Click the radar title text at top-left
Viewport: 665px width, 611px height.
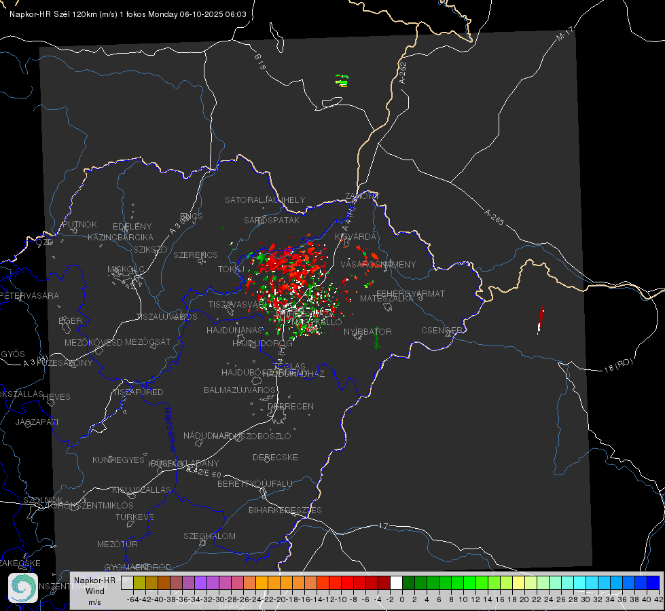[128, 14]
